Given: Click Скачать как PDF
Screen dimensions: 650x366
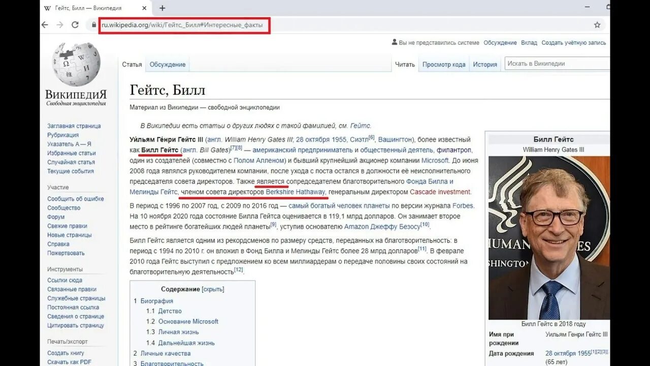Looking at the screenshot, I should pyautogui.click(x=70, y=362).
